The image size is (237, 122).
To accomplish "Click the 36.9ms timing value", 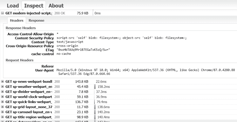I will 101,97.
